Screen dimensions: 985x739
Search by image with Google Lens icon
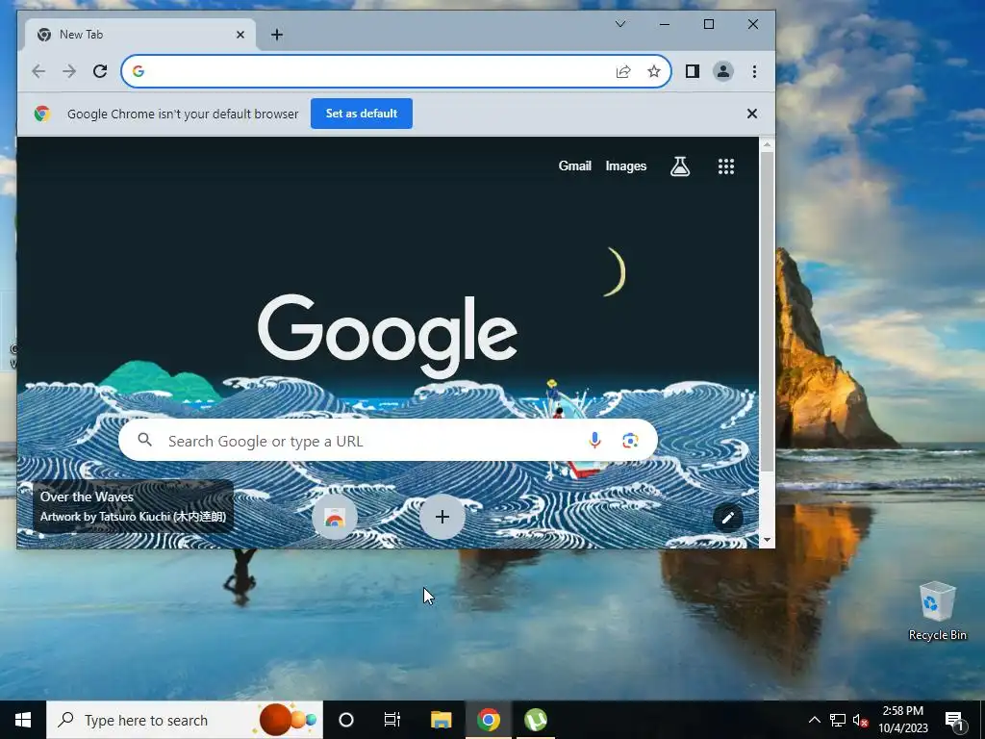(630, 441)
